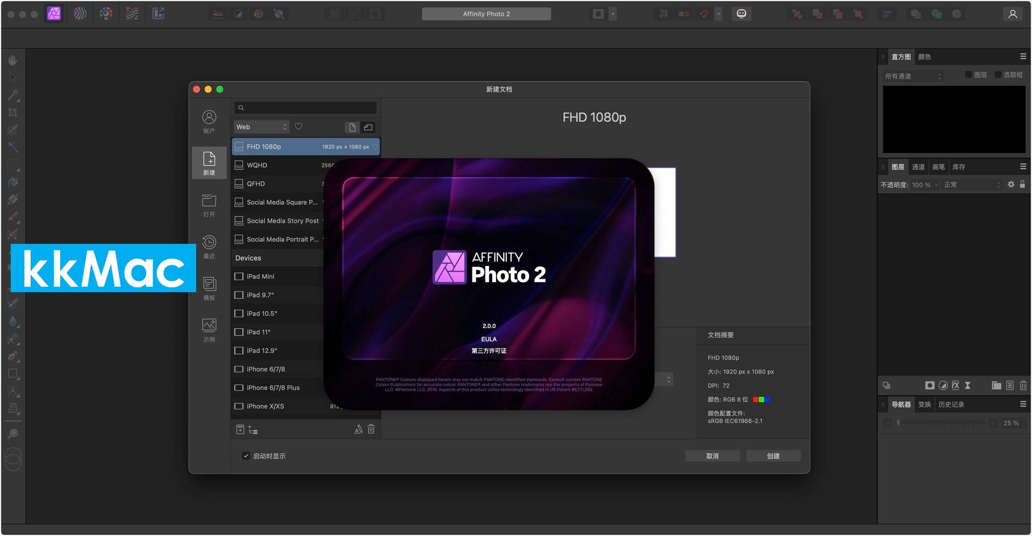
Task: Open the 第三方许可证 link on splash
Action: [489, 351]
